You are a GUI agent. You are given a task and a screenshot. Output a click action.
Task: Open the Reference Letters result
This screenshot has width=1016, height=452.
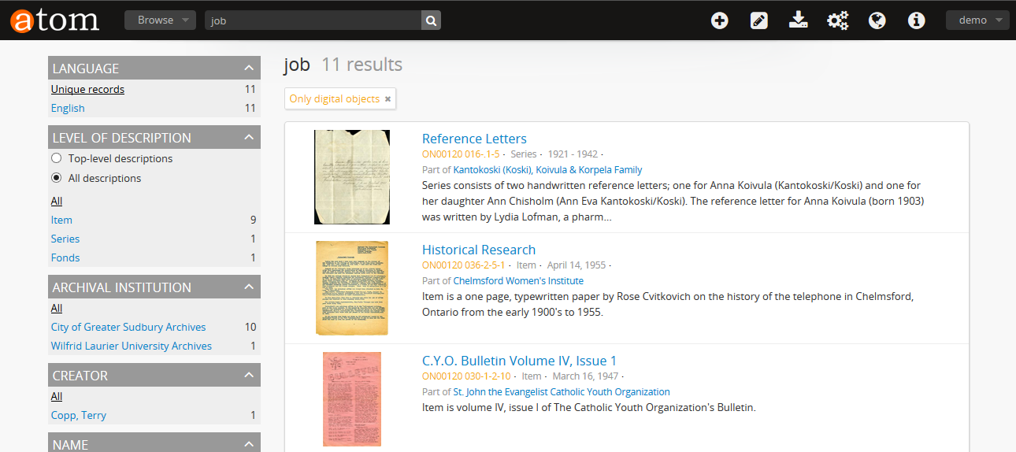pyautogui.click(x=474, y=139)
